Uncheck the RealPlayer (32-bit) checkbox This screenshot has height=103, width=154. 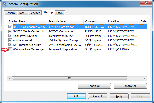(x=10, y=36)
